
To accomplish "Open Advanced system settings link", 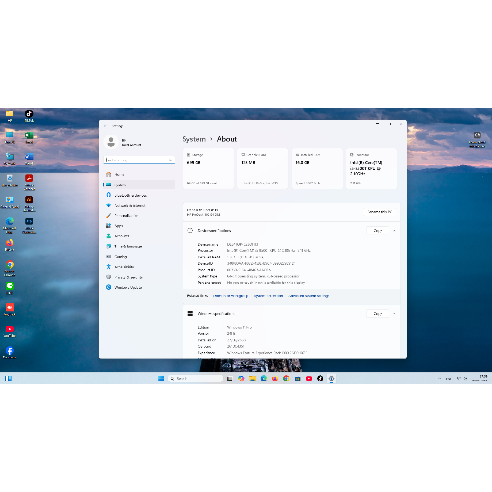I will coord(308,296).
